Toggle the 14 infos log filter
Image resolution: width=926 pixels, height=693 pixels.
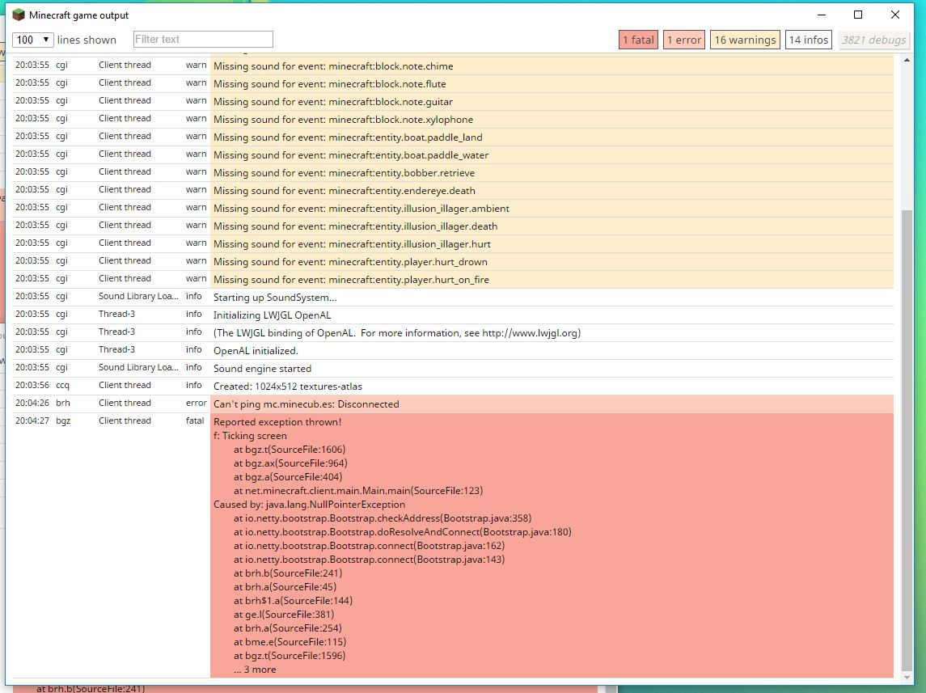[808, 40]
